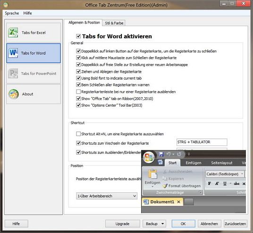Confirm with the OK button
The height and width of the screenshot is (233, 253).
coord(183,224)
